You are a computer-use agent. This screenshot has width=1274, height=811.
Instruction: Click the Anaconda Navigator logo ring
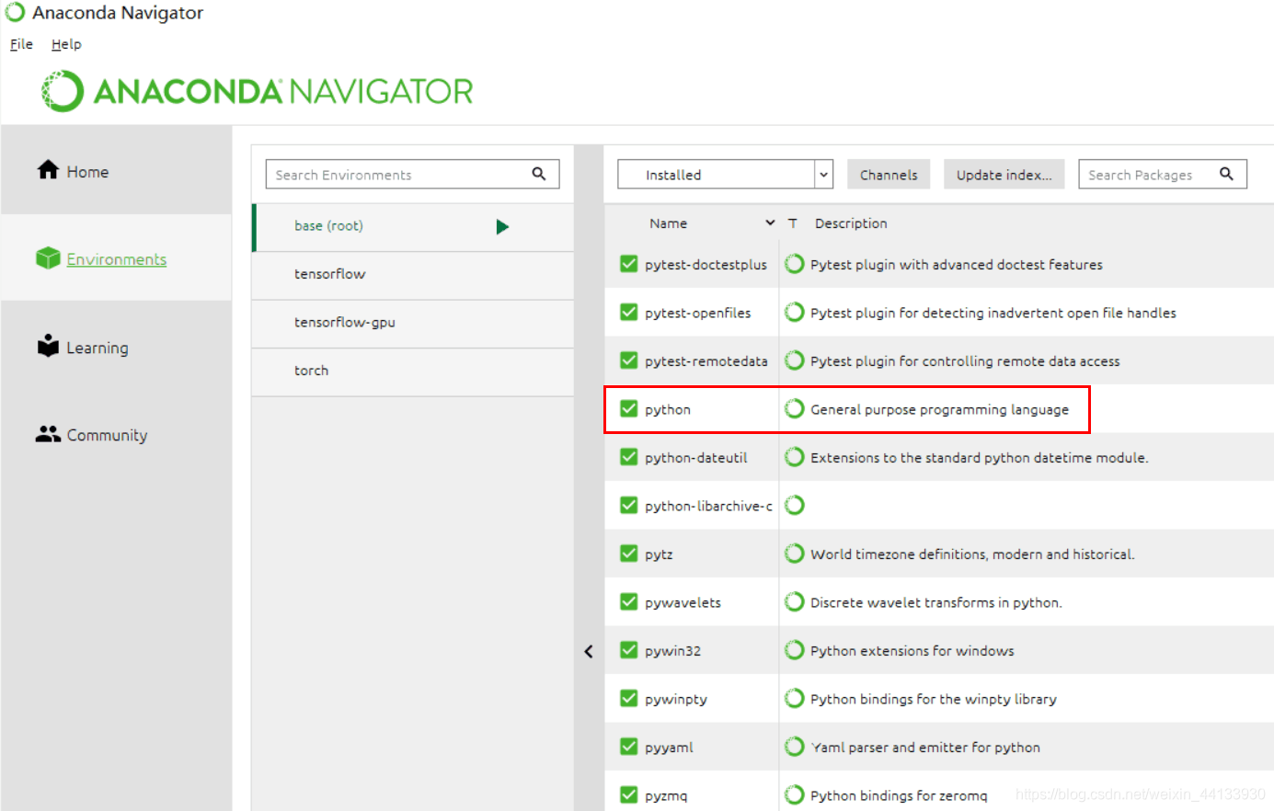click(63, 91)
